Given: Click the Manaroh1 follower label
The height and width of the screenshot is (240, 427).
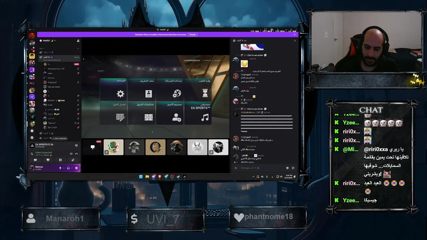Looking at the screenshot, I should click(x=65, y=219).
